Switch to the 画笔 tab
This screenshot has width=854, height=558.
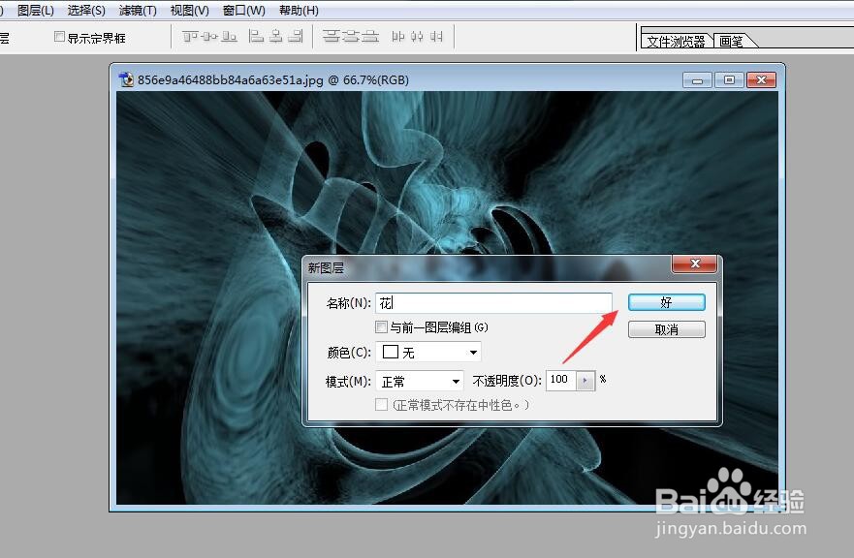732,41
